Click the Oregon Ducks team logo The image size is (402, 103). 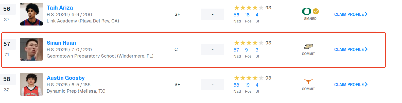click(307, 11)
